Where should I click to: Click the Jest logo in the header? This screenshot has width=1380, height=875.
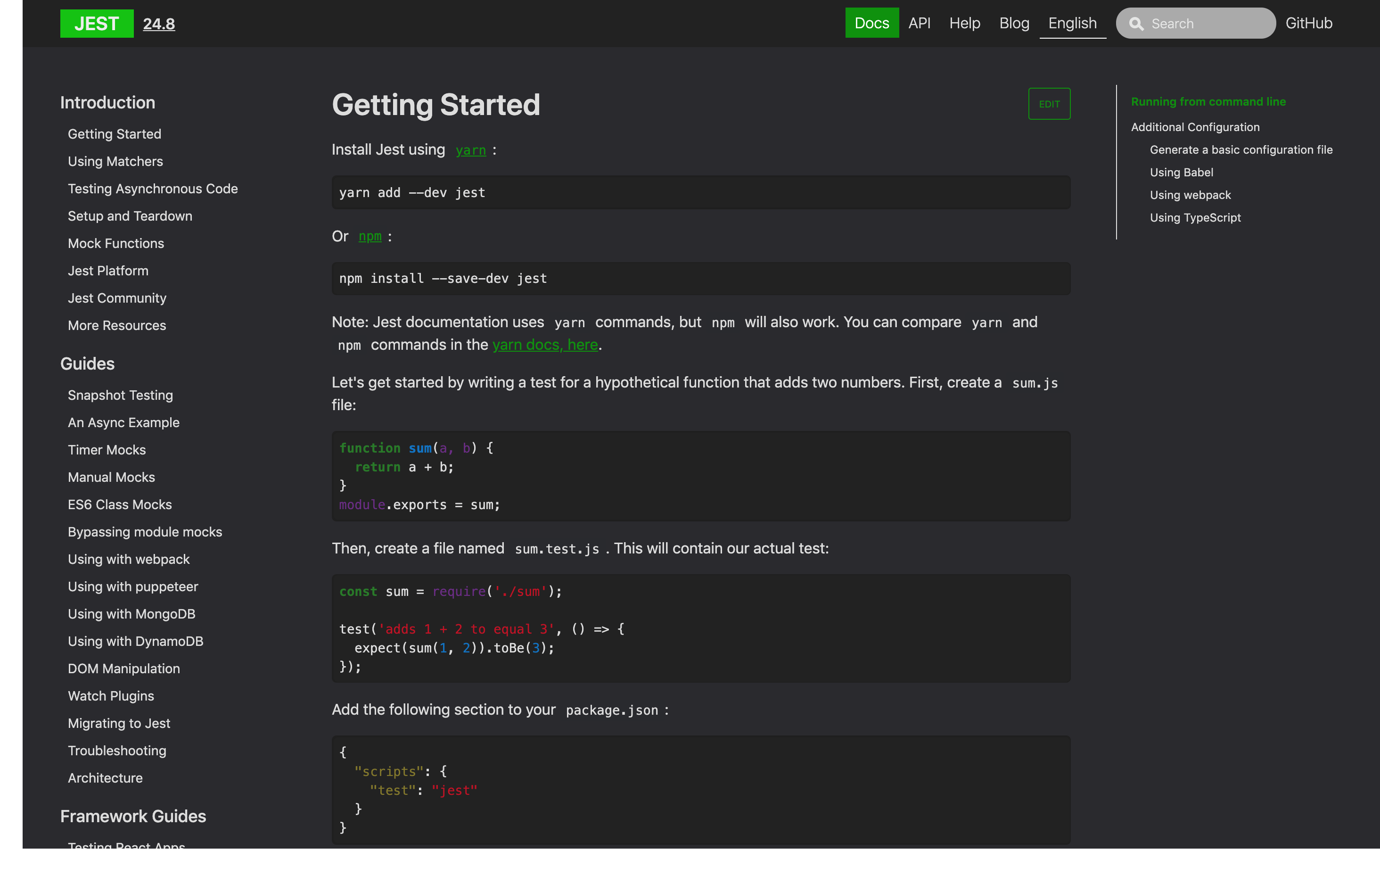click(97, 24)
